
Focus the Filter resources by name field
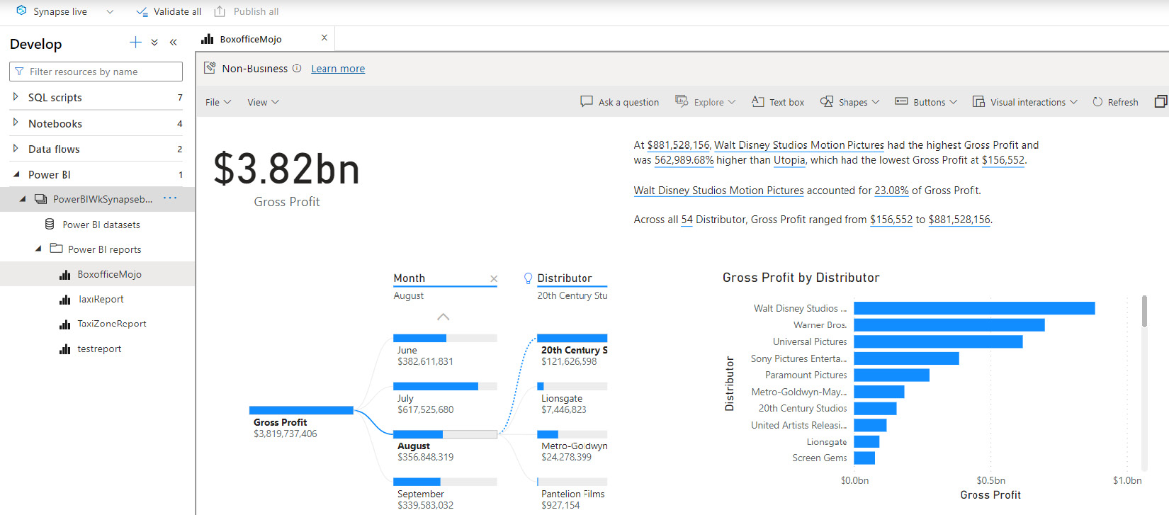(96, 72)
